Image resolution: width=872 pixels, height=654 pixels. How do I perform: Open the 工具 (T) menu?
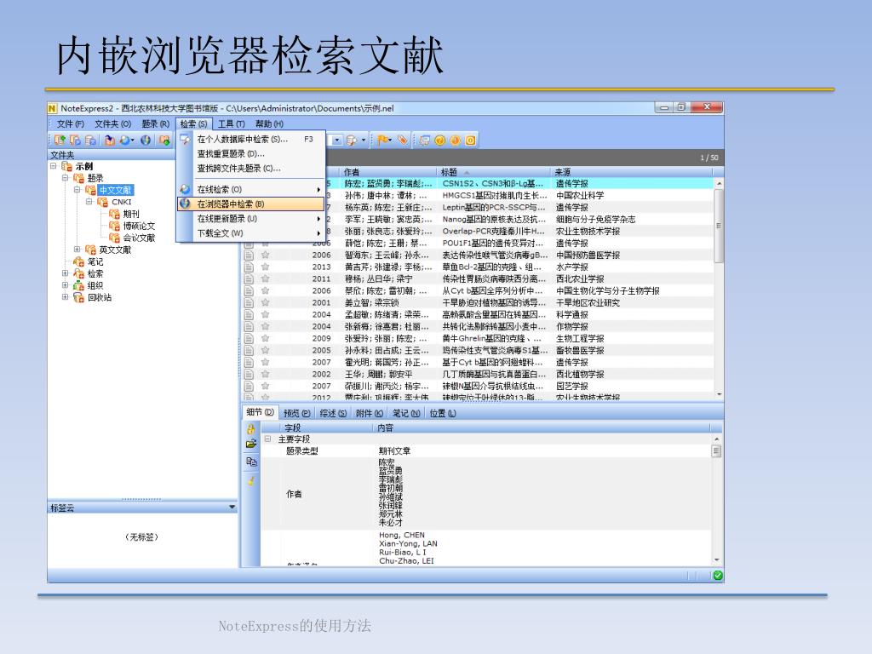232,124
